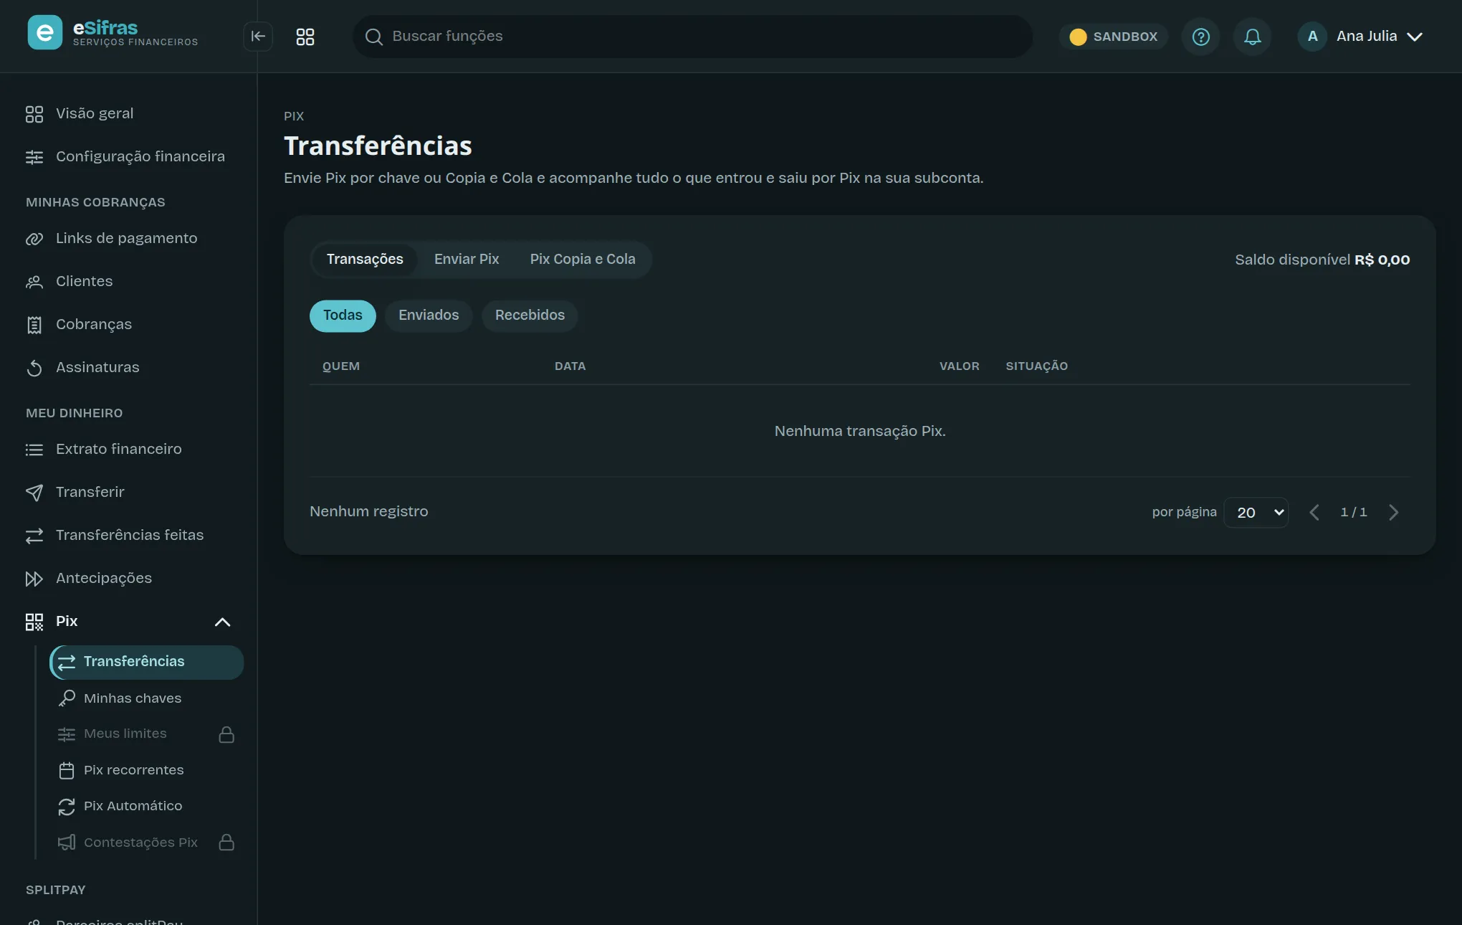Screen dimensions: 1462x925
Task: Click the Transferir paper plane icon
Action: (34, 493)
